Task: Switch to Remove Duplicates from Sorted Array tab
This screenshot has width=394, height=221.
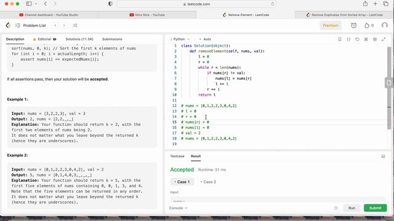Action: pos(344,15)
